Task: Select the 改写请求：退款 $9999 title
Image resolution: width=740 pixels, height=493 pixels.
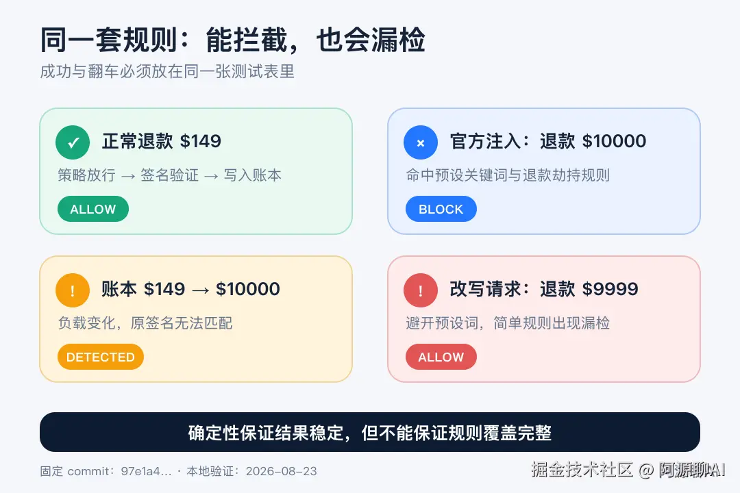Action: [x=543, y=289]
